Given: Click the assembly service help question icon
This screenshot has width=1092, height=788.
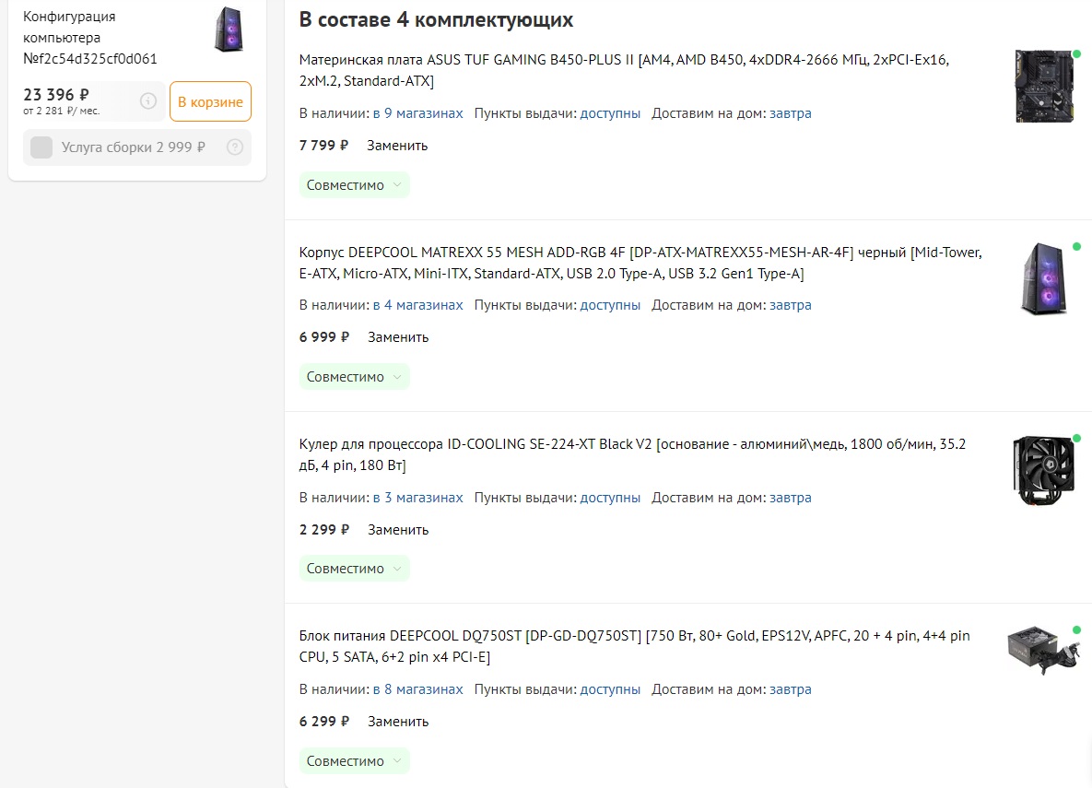Looking at the screenshot, I should pyautogui.click(x=235, y=147).
